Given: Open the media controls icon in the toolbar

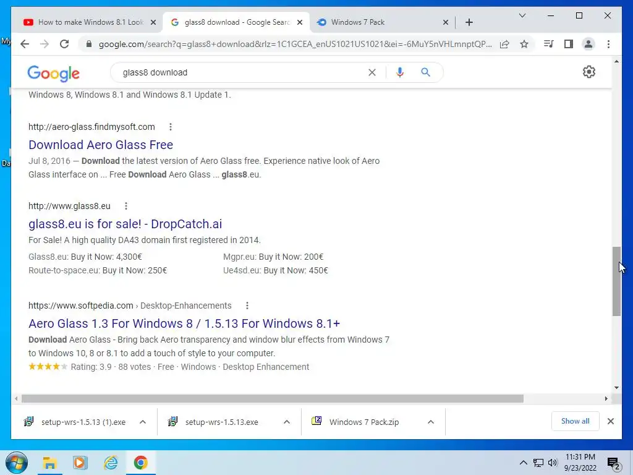Looking at the screenshot, I should point(549,44).
